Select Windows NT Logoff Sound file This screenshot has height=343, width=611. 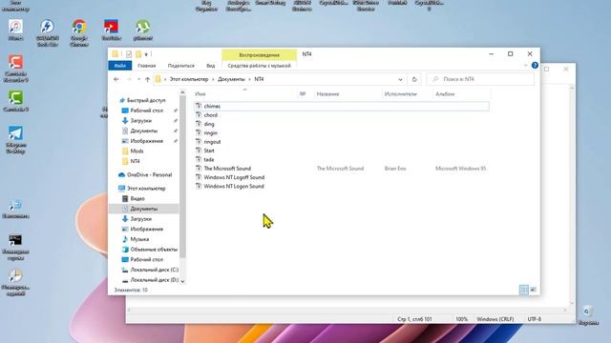[234, 177]
